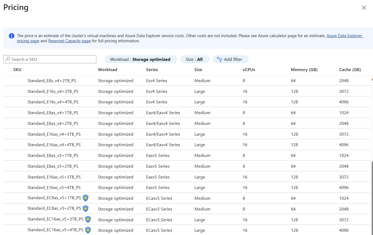373x235 pixels.
Task: Close the Pricing panel
Action: click(364, 8)
